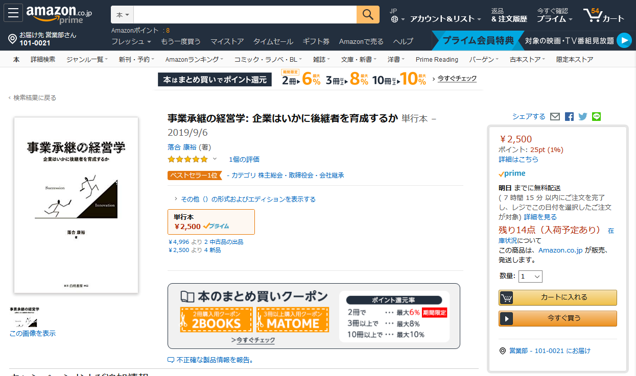Open author link 落合 康裕
Image resolution: width=636 pixels, height=376 pixels.
pos(182,147)
